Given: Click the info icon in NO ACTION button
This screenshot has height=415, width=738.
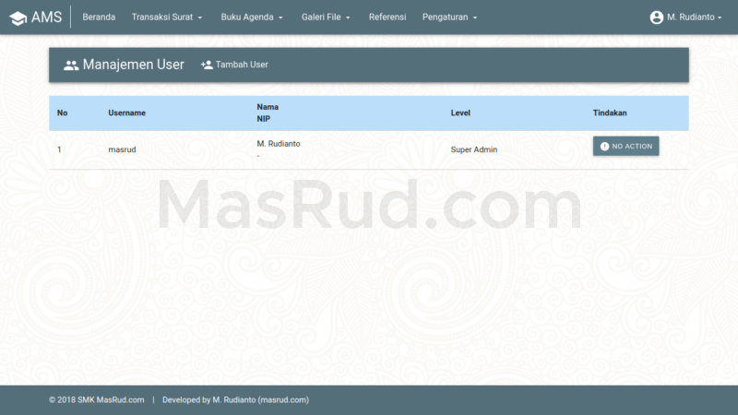Looking at the screenshot, I should tap(604, 146).
